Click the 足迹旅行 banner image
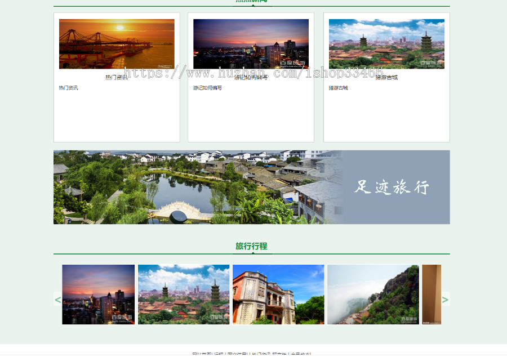 (251, 186)
